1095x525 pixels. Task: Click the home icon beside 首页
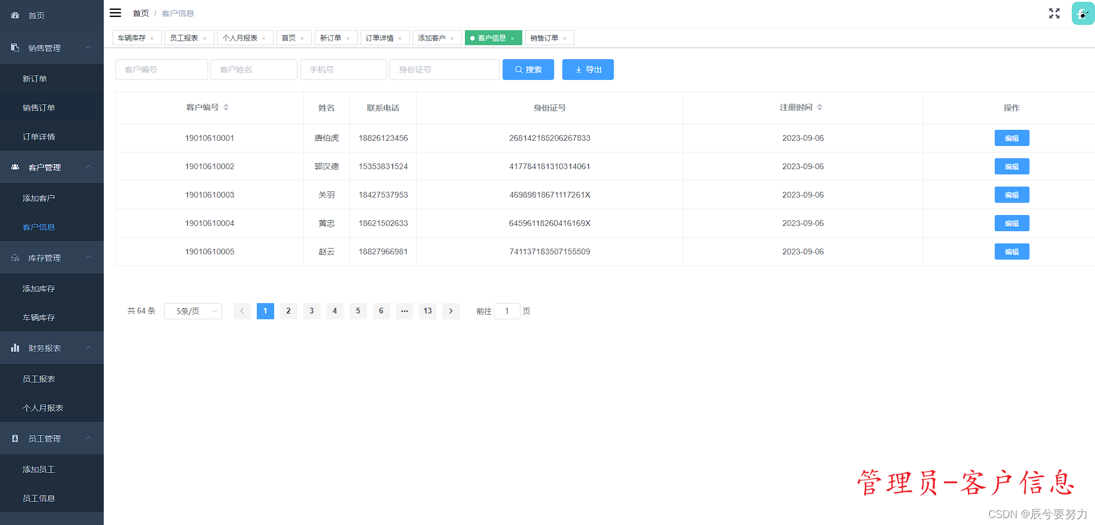click(x=14, y=16)
